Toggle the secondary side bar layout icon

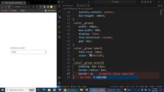click(x=148, y=2)
